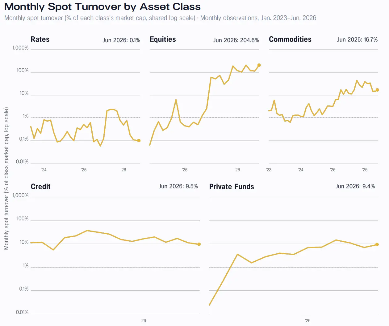Click the Credit panel title
Screen dimensions: 389x326
(41, 187)
